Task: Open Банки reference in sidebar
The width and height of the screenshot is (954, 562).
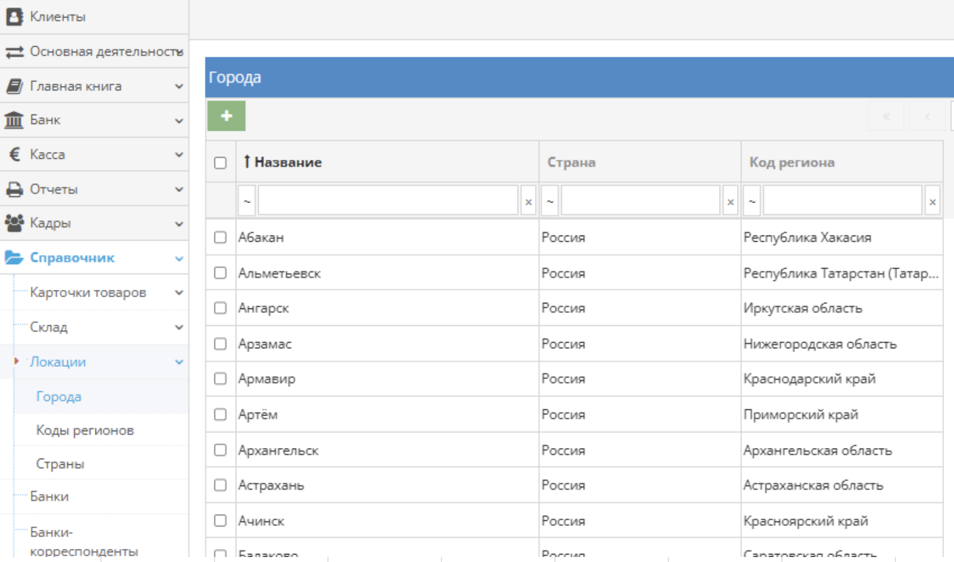Action: tap(49, 497)
